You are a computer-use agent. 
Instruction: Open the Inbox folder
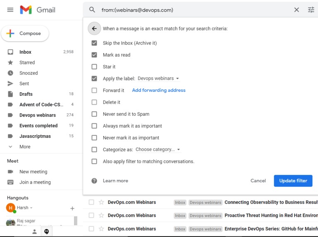click(41, 52)
